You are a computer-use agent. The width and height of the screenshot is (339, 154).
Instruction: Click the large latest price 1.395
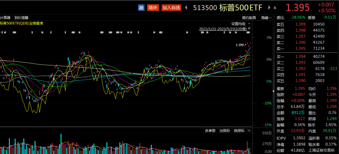point(298,7)
